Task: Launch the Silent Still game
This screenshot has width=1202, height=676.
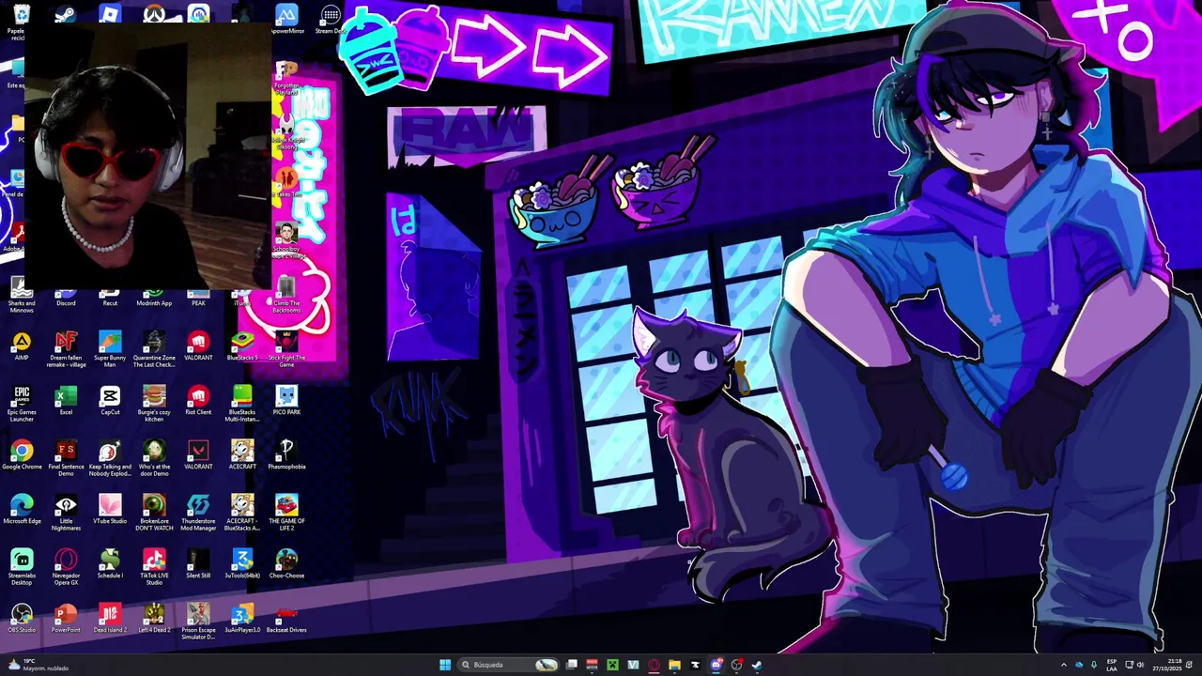Action: (x=198, y=563)
